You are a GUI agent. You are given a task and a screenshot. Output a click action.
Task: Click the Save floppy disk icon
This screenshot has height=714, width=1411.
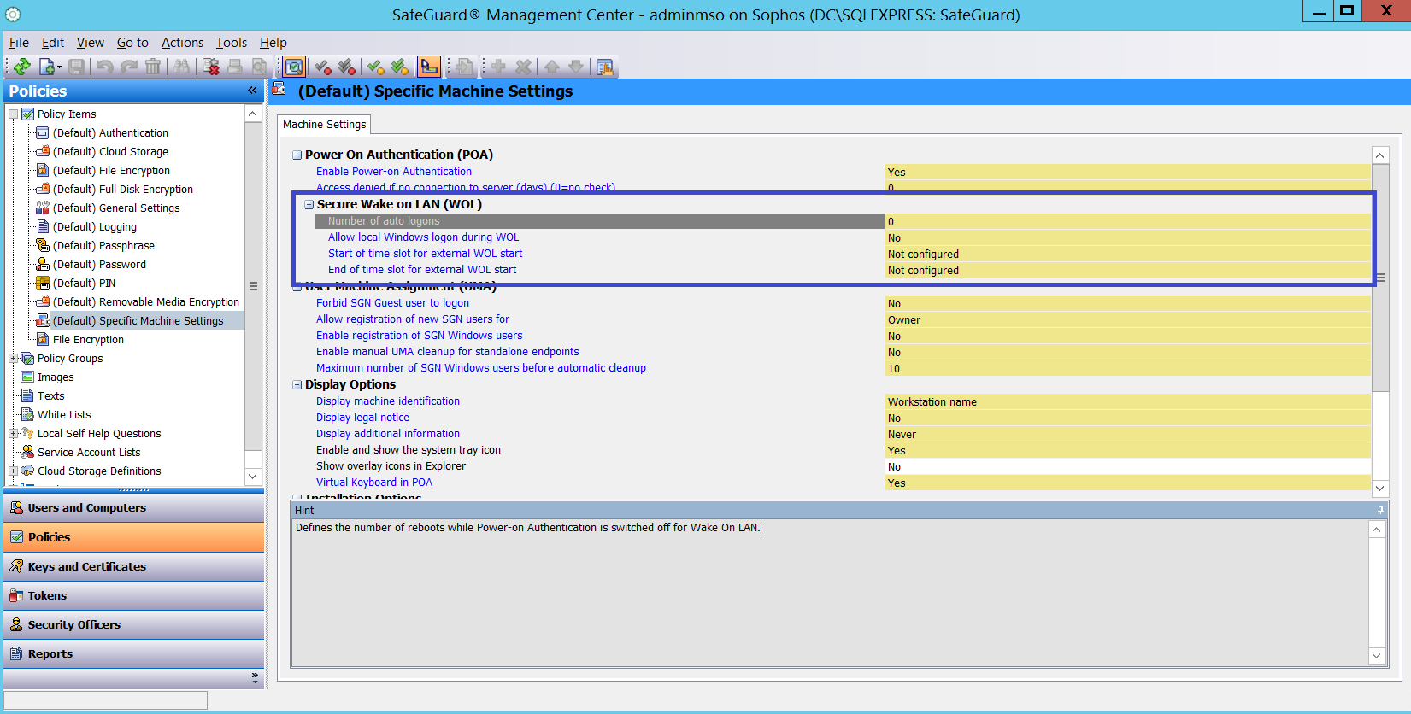[x=77, y=67]
